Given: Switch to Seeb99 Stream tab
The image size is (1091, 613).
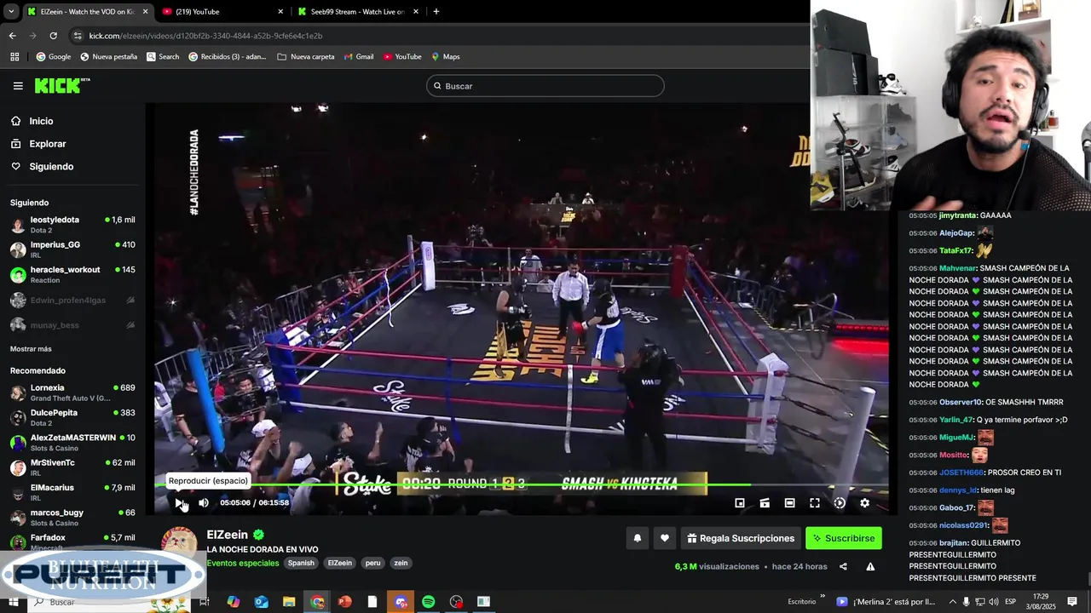Looking at the screenshot, I should pyautogui.click(x=358, y=12).
